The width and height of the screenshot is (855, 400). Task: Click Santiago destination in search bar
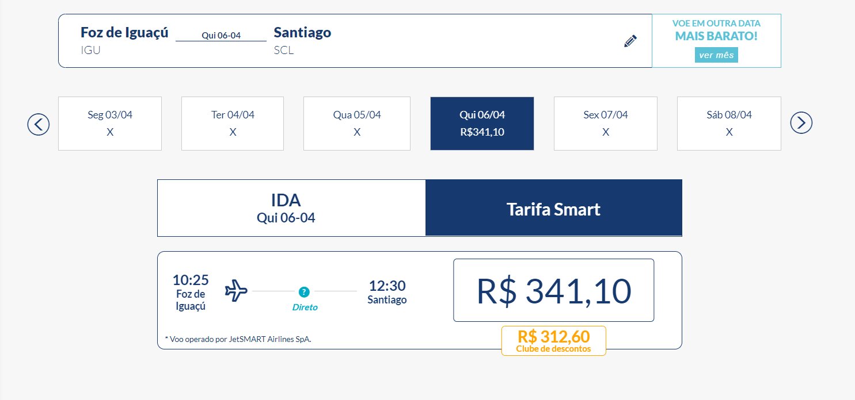pyautogui.click(x=303, y=32)
